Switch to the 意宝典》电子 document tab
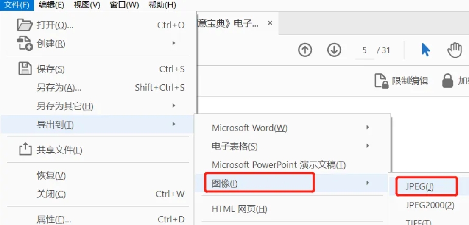469x225 pixels. [x=228, y=23]
